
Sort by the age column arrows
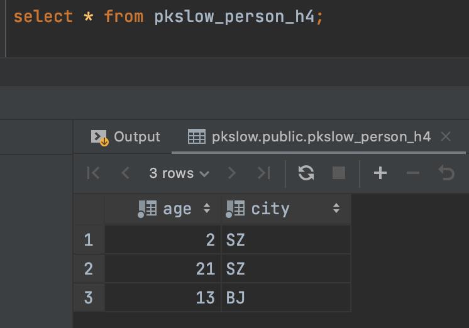pos(207,209)
